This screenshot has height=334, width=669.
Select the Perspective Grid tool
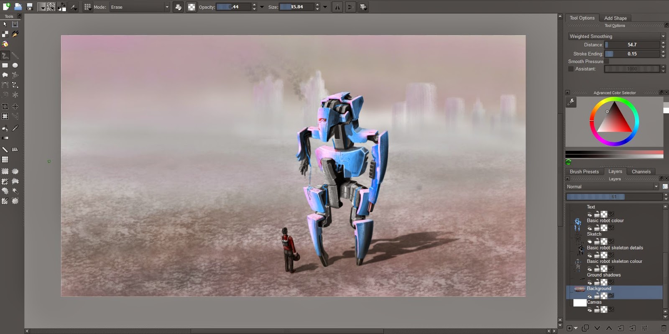pyautogui.click(x=15, y=149)
